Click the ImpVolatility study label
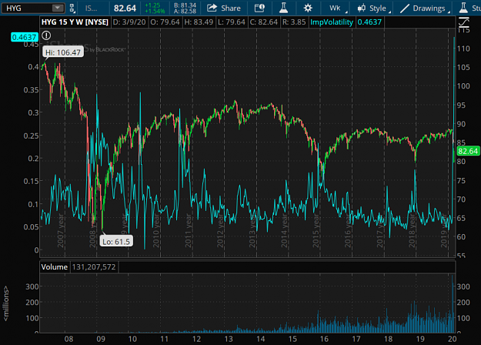The height and width of the screenshot is (345, 481). 332,22
